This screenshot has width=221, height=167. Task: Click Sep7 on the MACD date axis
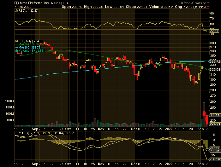point(36,164)
